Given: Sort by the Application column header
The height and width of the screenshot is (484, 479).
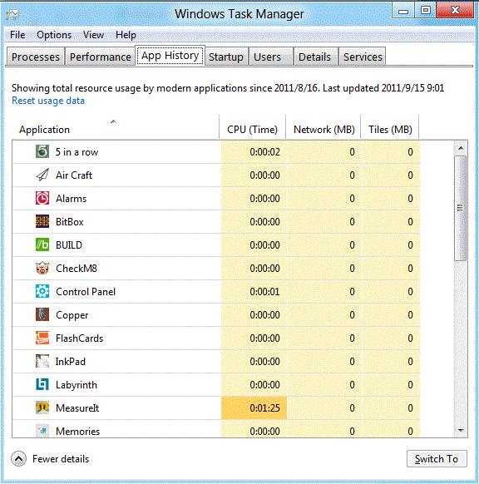Looking at the screenshot, I should click(116, 128).
